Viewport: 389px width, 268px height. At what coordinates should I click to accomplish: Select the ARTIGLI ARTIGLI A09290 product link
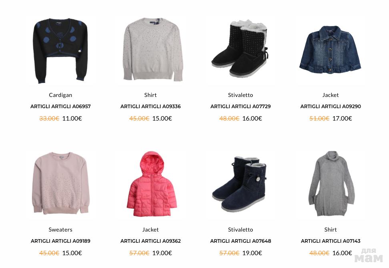pyautogui.click(x=331, y=107)
